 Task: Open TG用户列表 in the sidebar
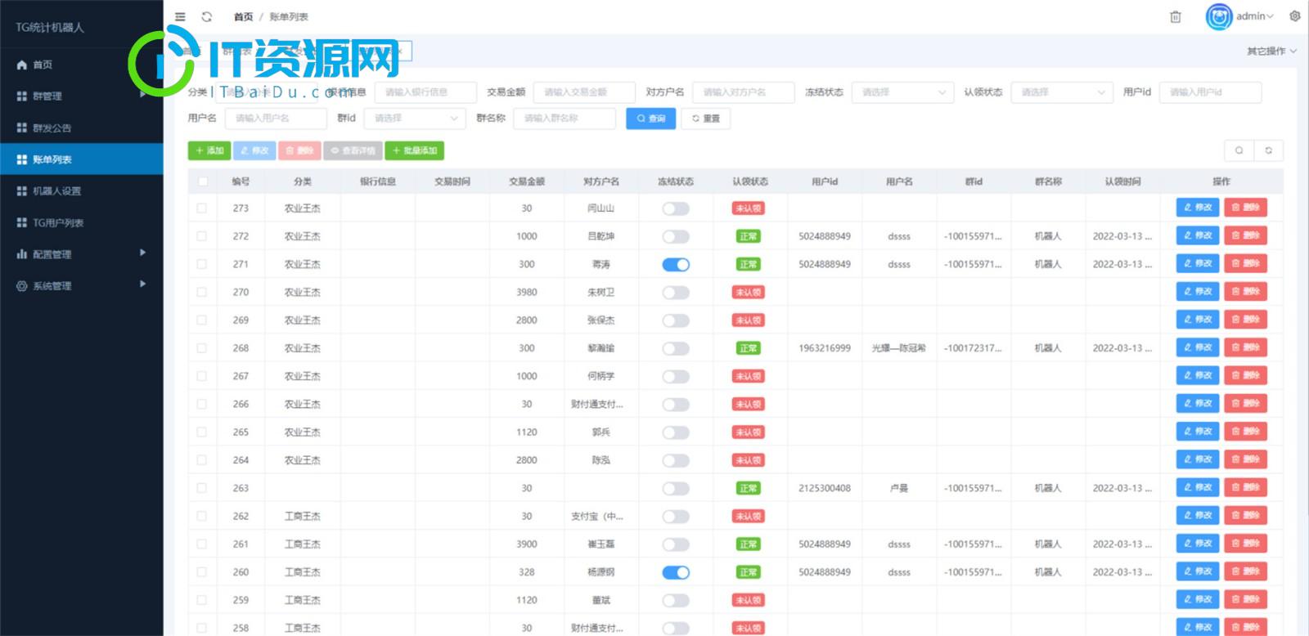point(82,222)
